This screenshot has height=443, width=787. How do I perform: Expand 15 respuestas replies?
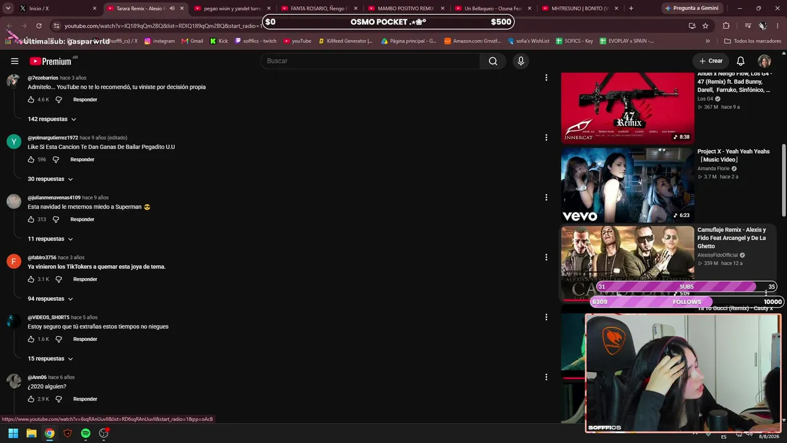[x=50, y=359]
